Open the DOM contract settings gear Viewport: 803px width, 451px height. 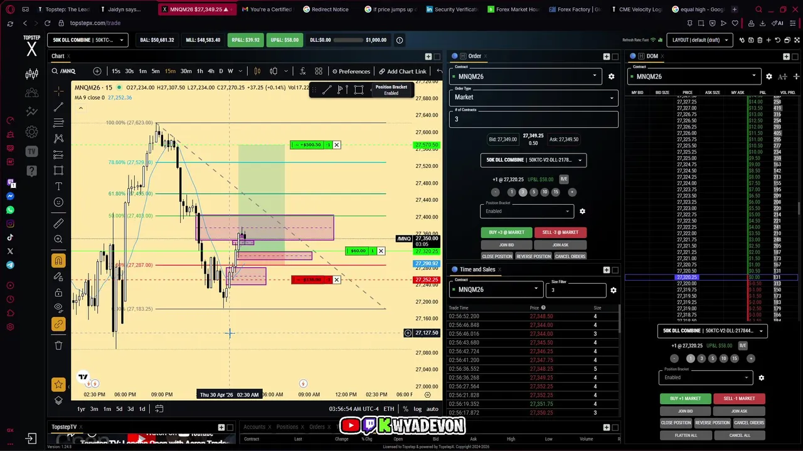pyautogui.click(x=769, y=76)
